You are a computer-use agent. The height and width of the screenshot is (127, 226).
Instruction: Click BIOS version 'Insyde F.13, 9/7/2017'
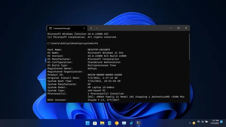click(103, 100)
